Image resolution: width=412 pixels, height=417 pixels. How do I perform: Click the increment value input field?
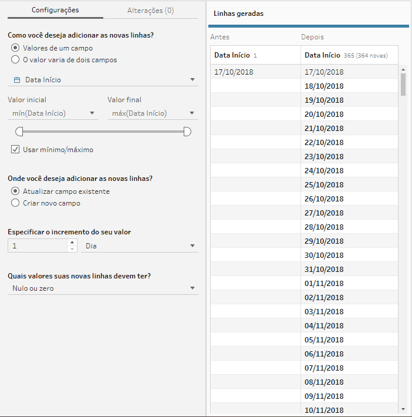[38, 246]
